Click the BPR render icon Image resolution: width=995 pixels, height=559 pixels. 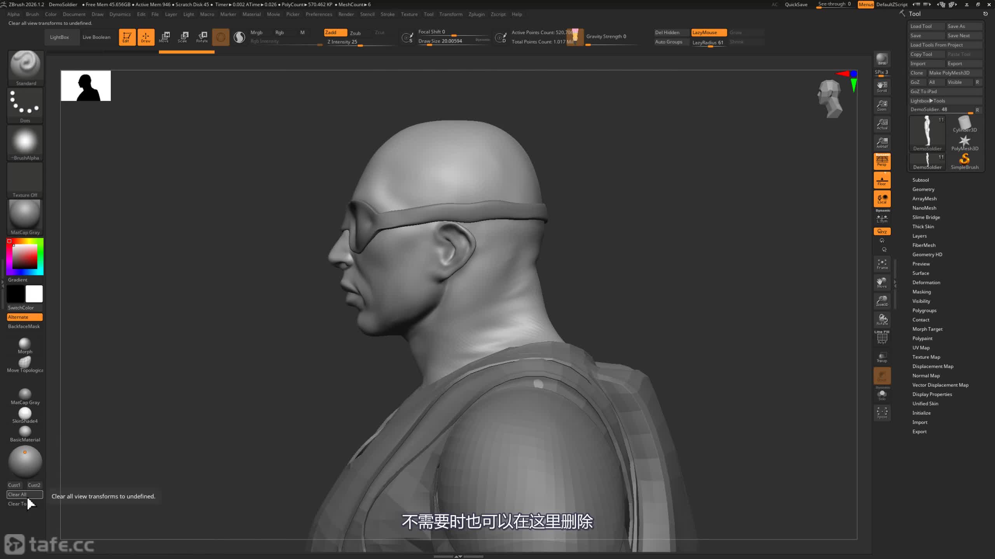(882, 59)
